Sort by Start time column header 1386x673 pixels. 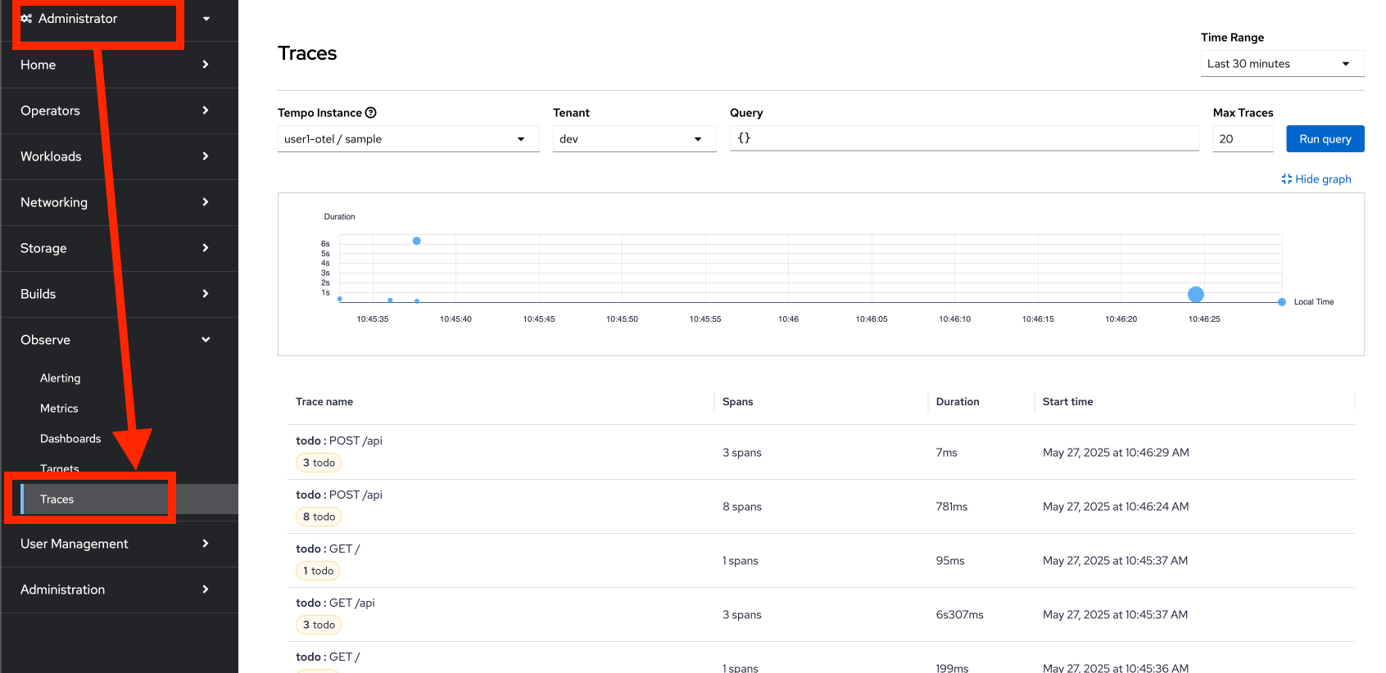click(x=1067, y=402)
